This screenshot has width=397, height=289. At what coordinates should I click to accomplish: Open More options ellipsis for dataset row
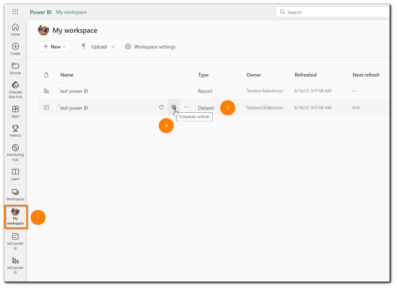pos(186,107)
